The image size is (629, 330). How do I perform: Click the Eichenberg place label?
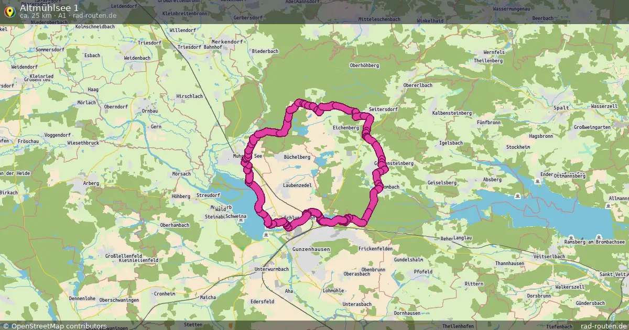346,127
